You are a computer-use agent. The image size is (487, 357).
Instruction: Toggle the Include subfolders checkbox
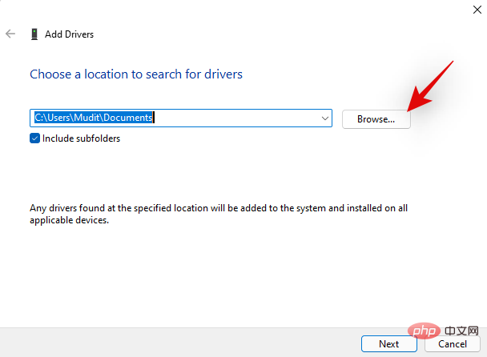tap(34, 138)
